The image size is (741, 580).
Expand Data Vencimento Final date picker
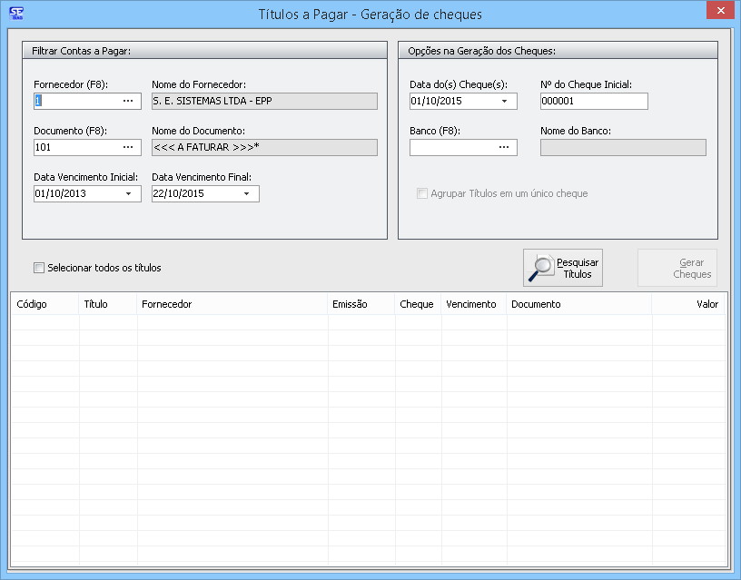[x=246, y=193]
